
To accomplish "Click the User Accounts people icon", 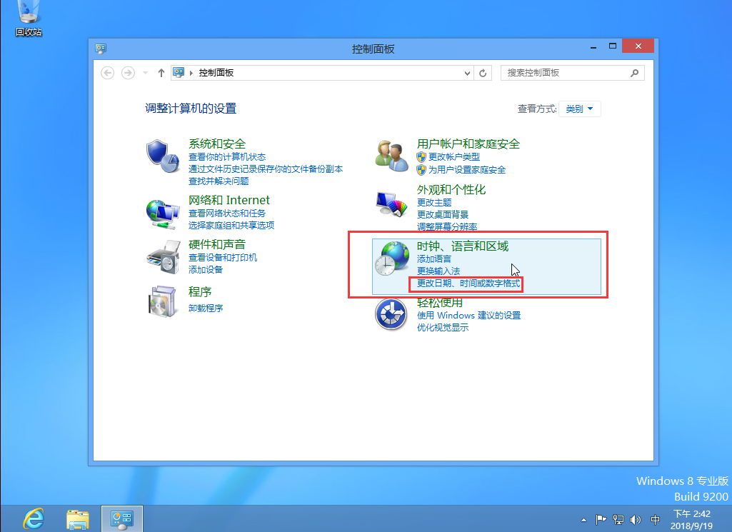I will click(x=391, y=155).
